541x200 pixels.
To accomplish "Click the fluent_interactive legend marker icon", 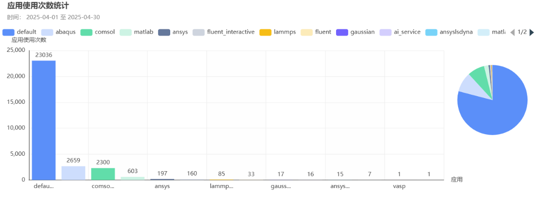I will (x=198, y=32).
